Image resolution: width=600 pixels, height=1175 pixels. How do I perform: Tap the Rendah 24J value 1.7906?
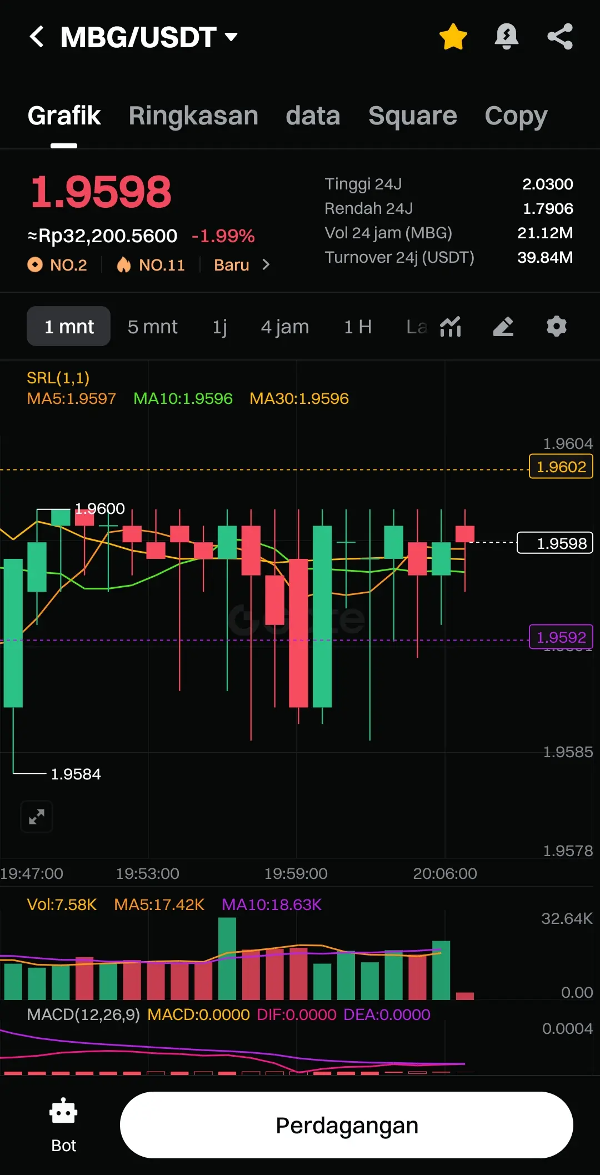[x=548, y=208]
